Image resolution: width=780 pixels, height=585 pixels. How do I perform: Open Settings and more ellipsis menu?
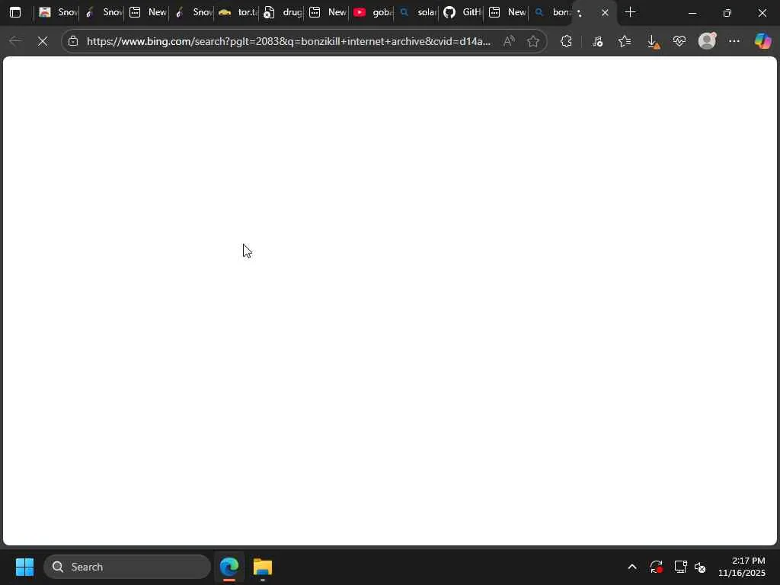[734, 41]
